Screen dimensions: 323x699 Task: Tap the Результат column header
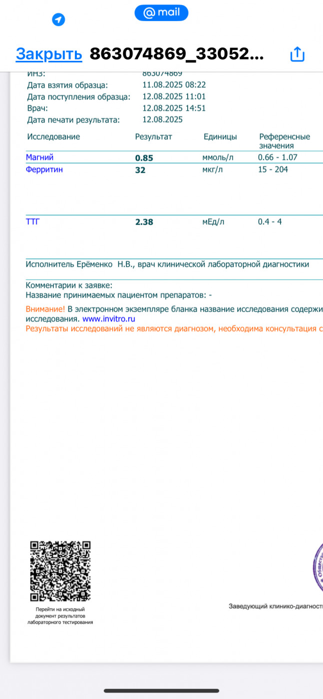pyautogui.click(x=153, y=137)
